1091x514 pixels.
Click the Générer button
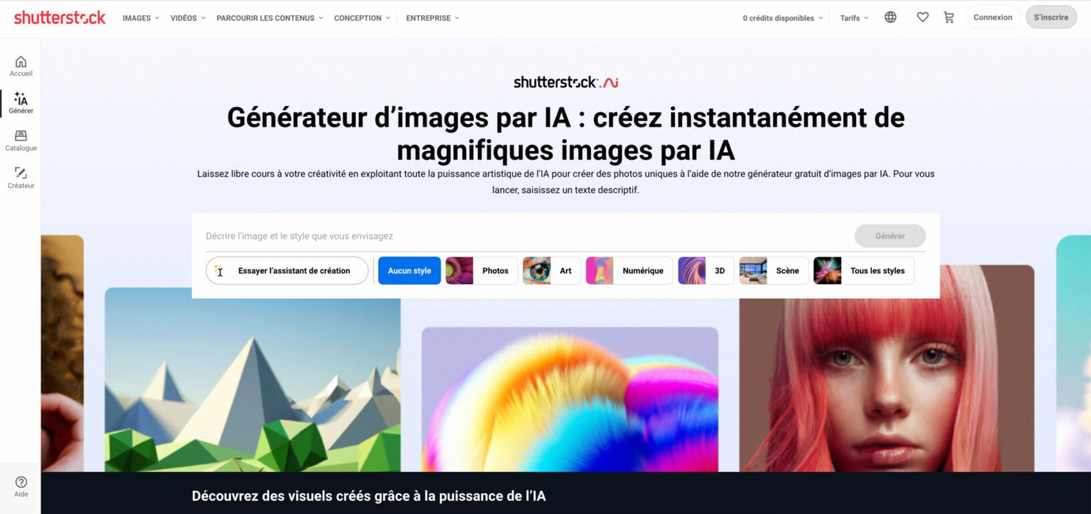(890, 236)
